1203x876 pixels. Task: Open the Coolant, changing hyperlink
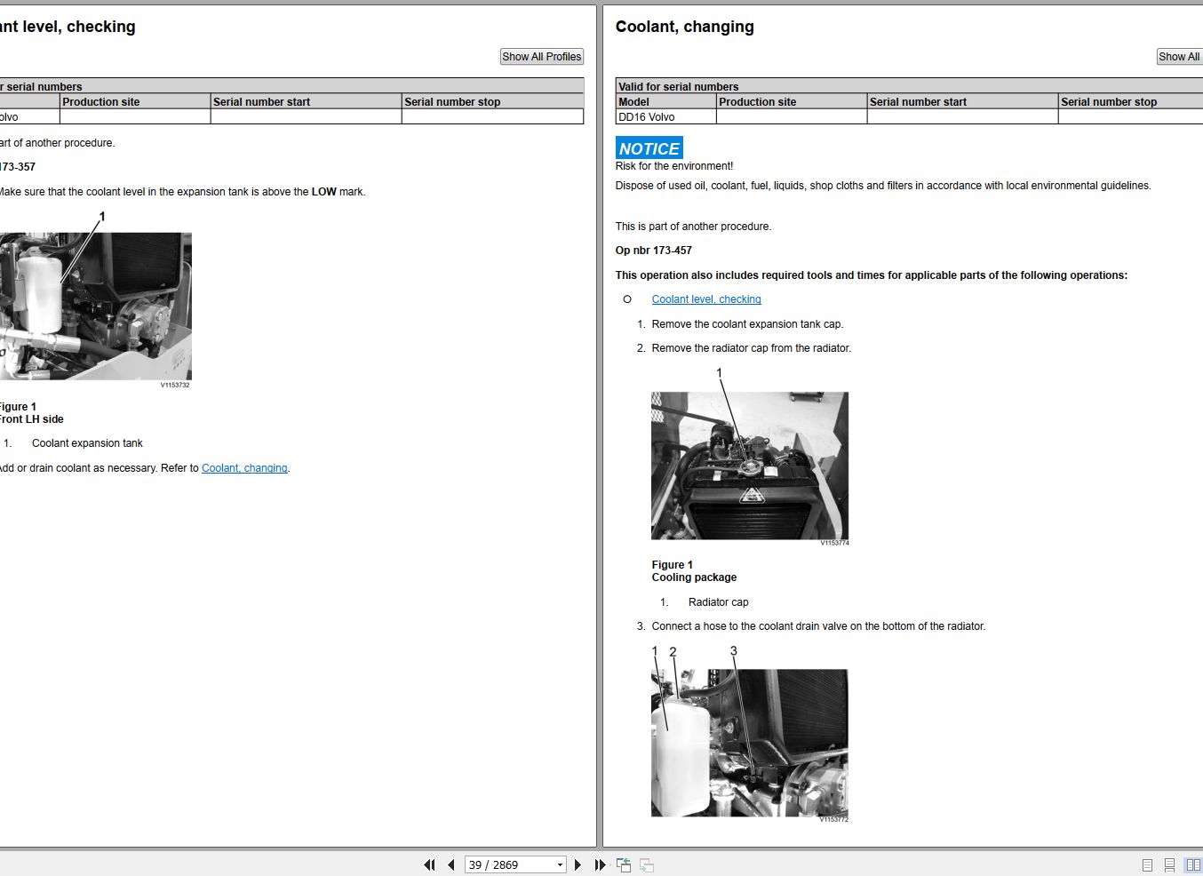click(x=244, y=467)
